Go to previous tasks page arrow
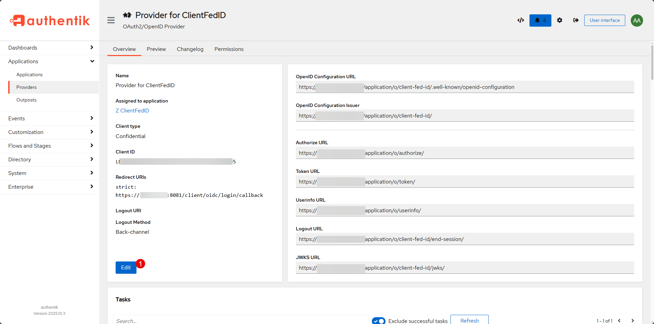This screenshot has width=654, height=324. pyautogui.click(x=619, y=321)
